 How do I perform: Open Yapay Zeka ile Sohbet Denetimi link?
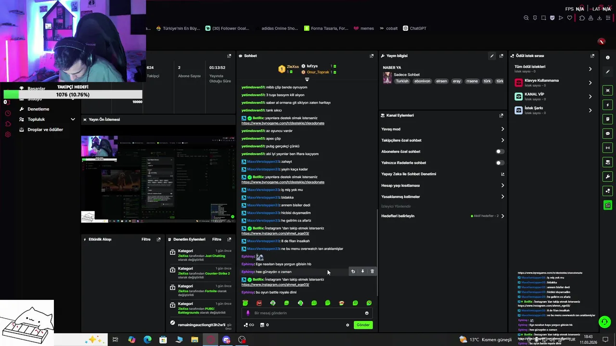[x=443, y=174]
